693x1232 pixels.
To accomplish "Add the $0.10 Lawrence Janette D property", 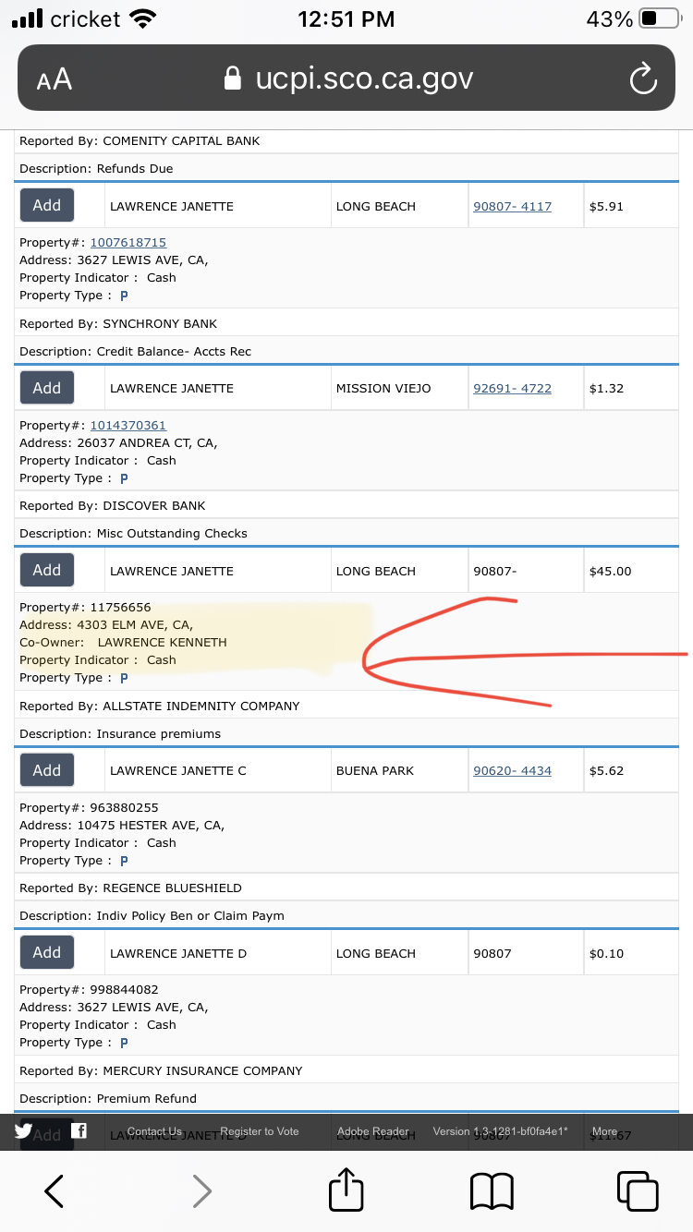I will tap(47, 952).
